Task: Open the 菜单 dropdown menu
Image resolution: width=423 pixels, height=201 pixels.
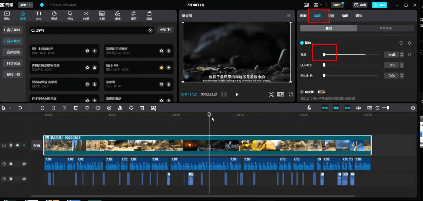Action: pyautogui.click(x=25, y=5)
